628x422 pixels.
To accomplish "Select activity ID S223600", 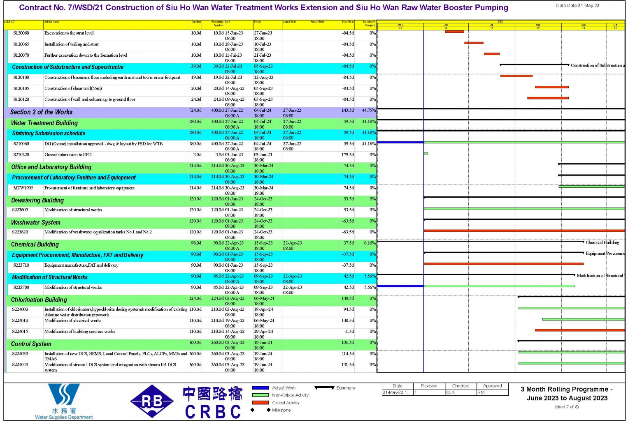I will (21, 210).
